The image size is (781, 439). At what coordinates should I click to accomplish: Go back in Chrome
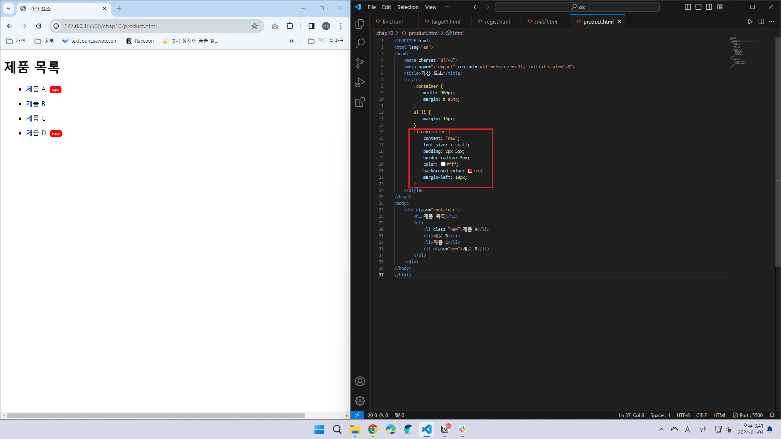9,26
